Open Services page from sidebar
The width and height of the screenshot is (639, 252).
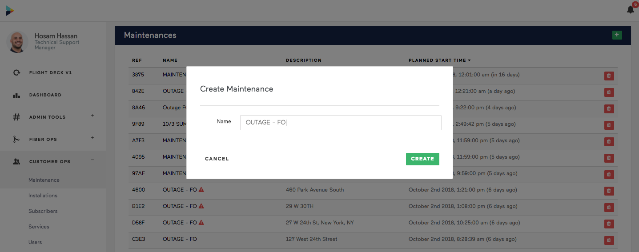coord(39,227)
